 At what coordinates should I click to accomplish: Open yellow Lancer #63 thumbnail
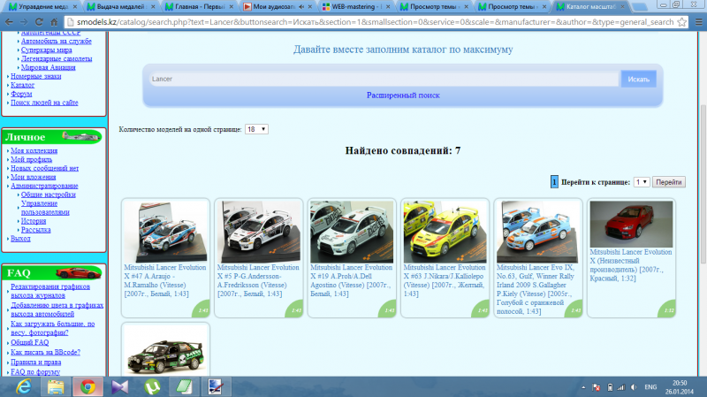click(445, 232)
